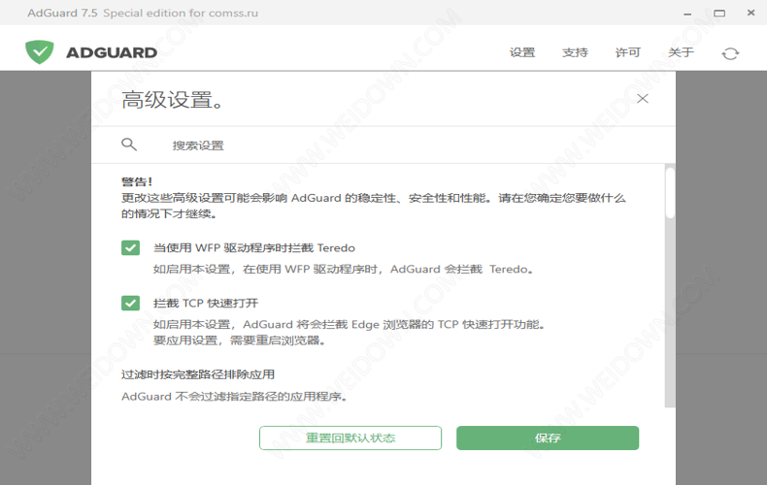Click the magnifier search icon
The height and width of the screenshot is (485, 767).
129,145
